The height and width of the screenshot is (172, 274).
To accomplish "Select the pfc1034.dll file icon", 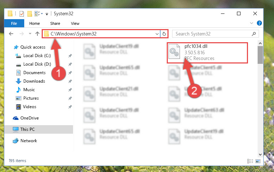I will click(174, 52).
